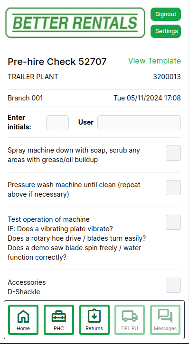The image size is (189, 344).
Task: Open DEL PU truck icon
Action: pos(130,316)
